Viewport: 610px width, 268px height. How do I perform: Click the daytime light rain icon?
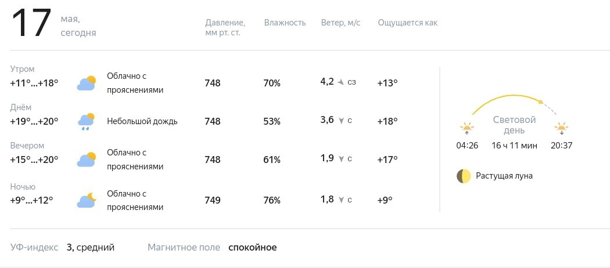point(87,121)
